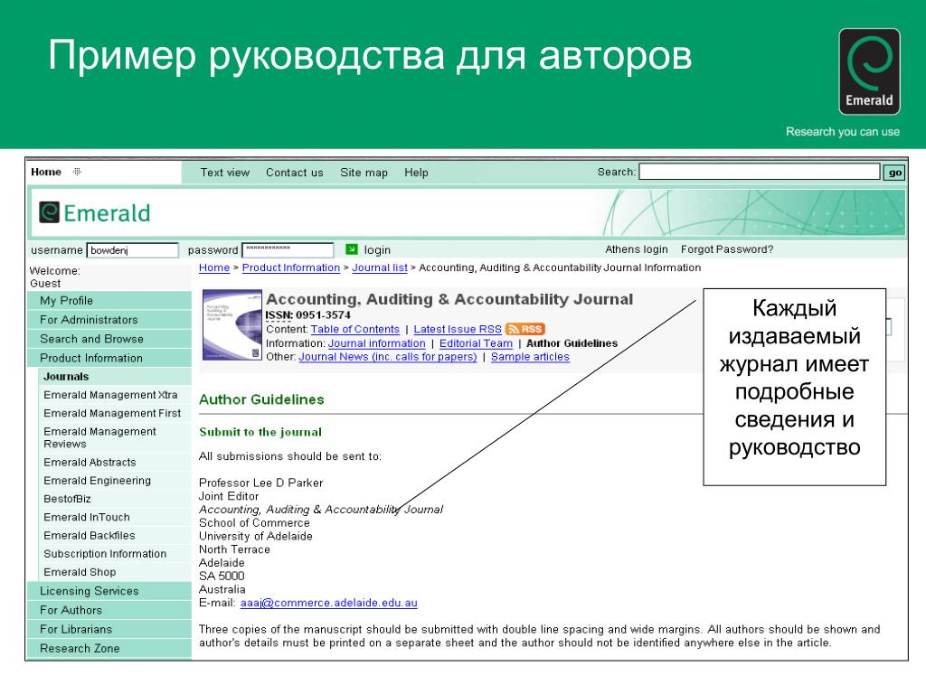The image size is (926, 694).
Task: Open Emerald Engineering
Action: (115, 481)
